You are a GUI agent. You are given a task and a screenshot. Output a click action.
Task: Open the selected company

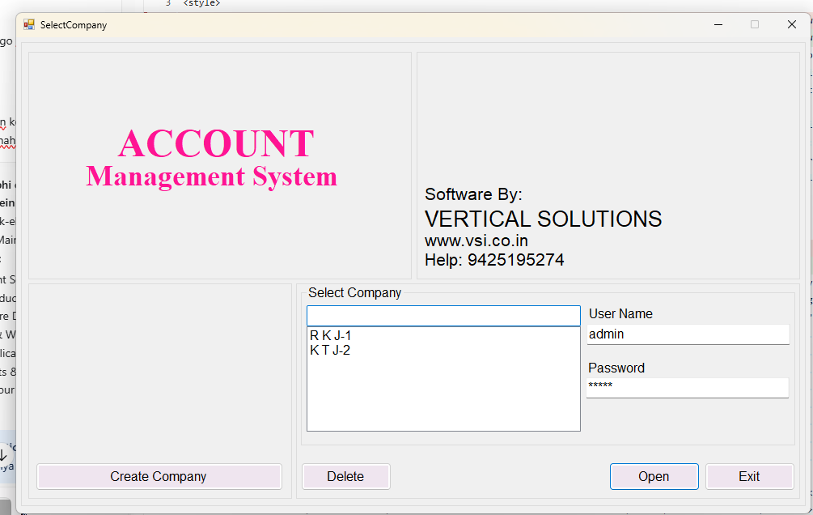(654, 476)
